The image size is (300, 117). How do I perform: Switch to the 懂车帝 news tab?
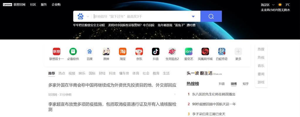[124, 73]
